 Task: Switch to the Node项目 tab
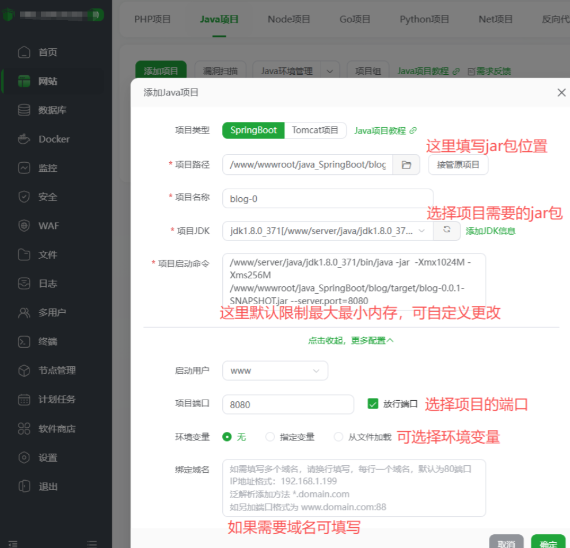288,19
